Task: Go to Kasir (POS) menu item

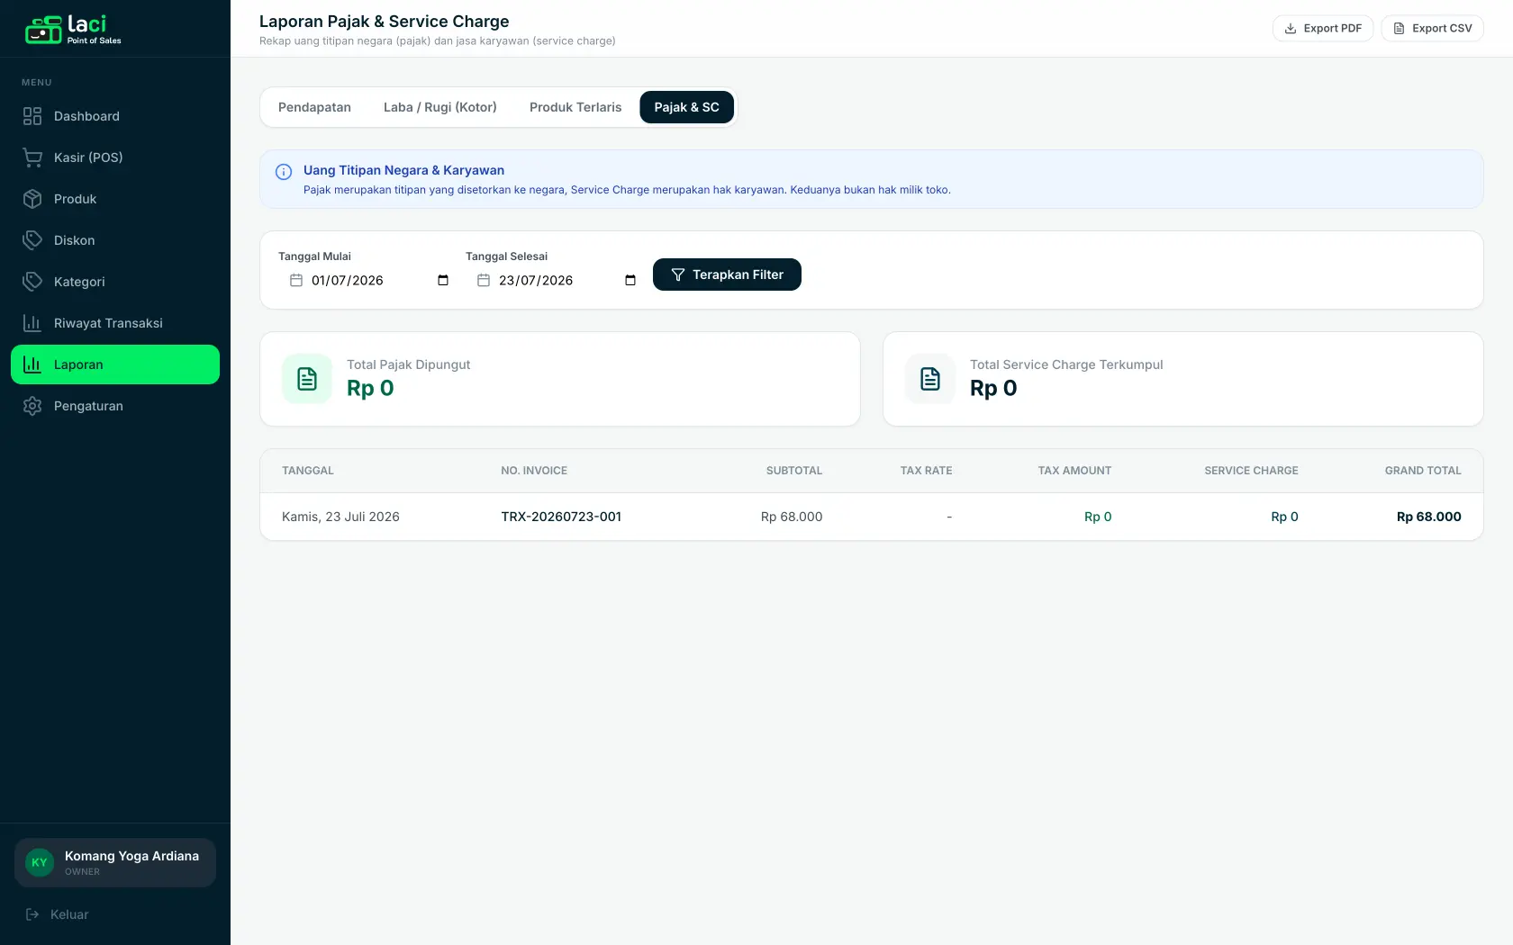Action: 115,157
